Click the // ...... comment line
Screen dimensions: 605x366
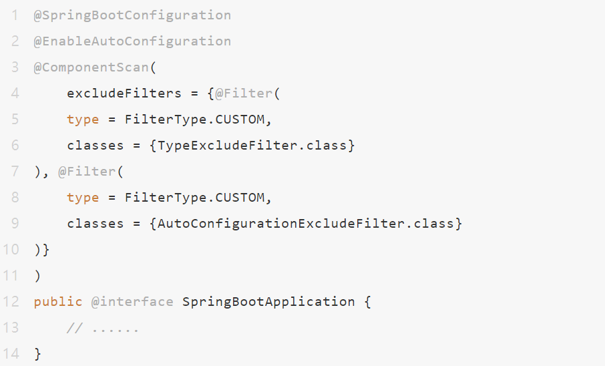[x=103, y=328]
